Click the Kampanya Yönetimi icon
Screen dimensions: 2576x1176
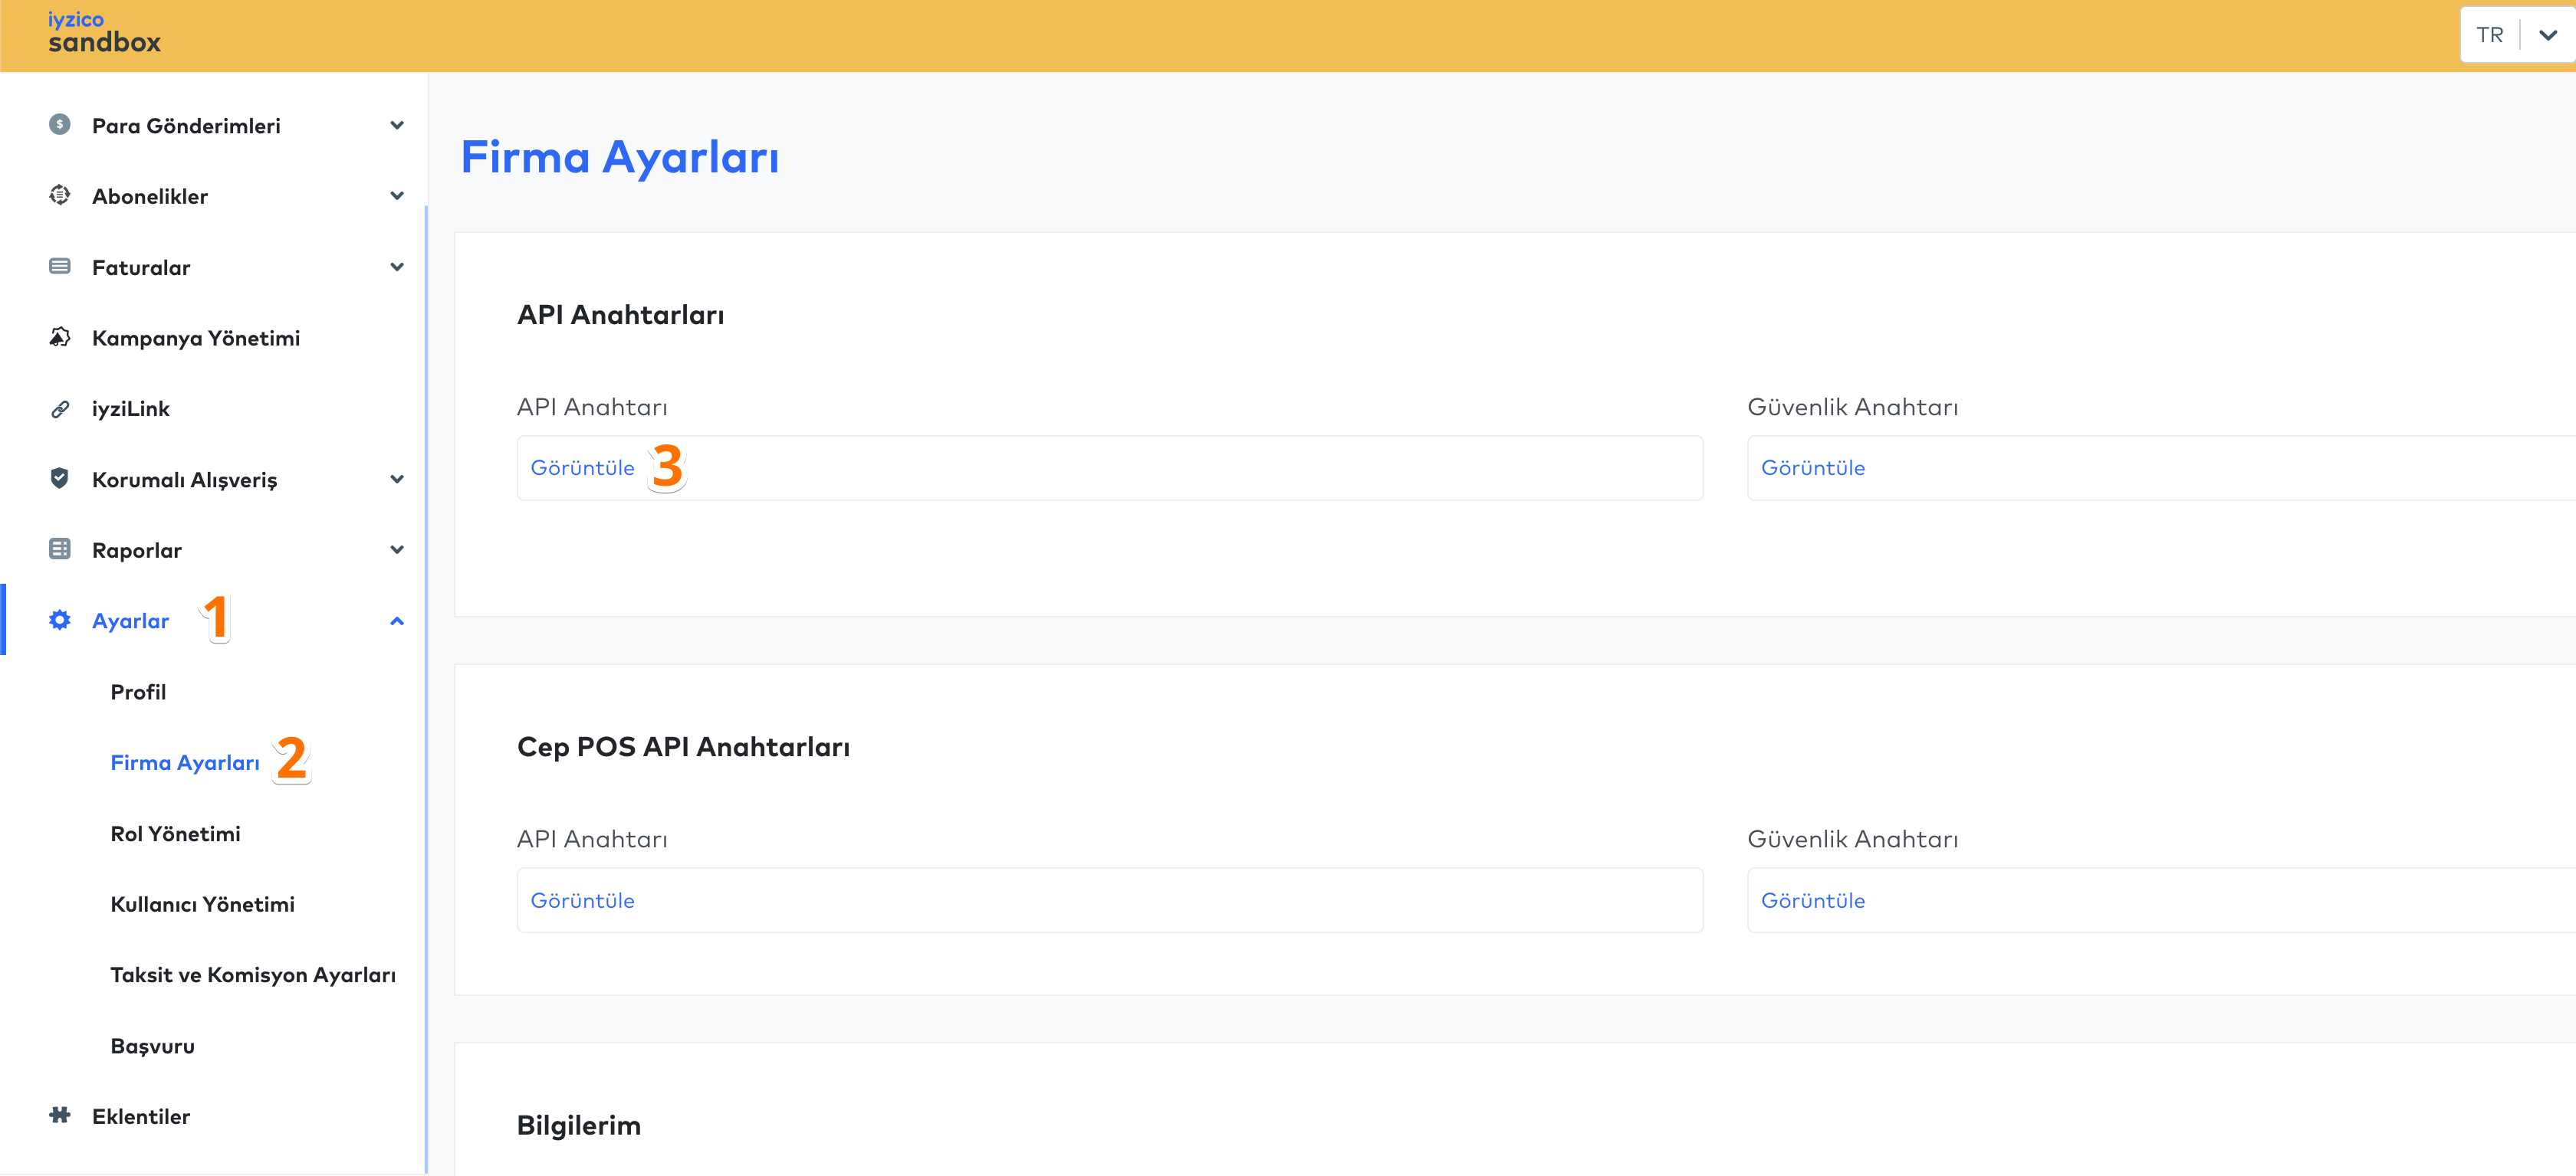[60, 338]
